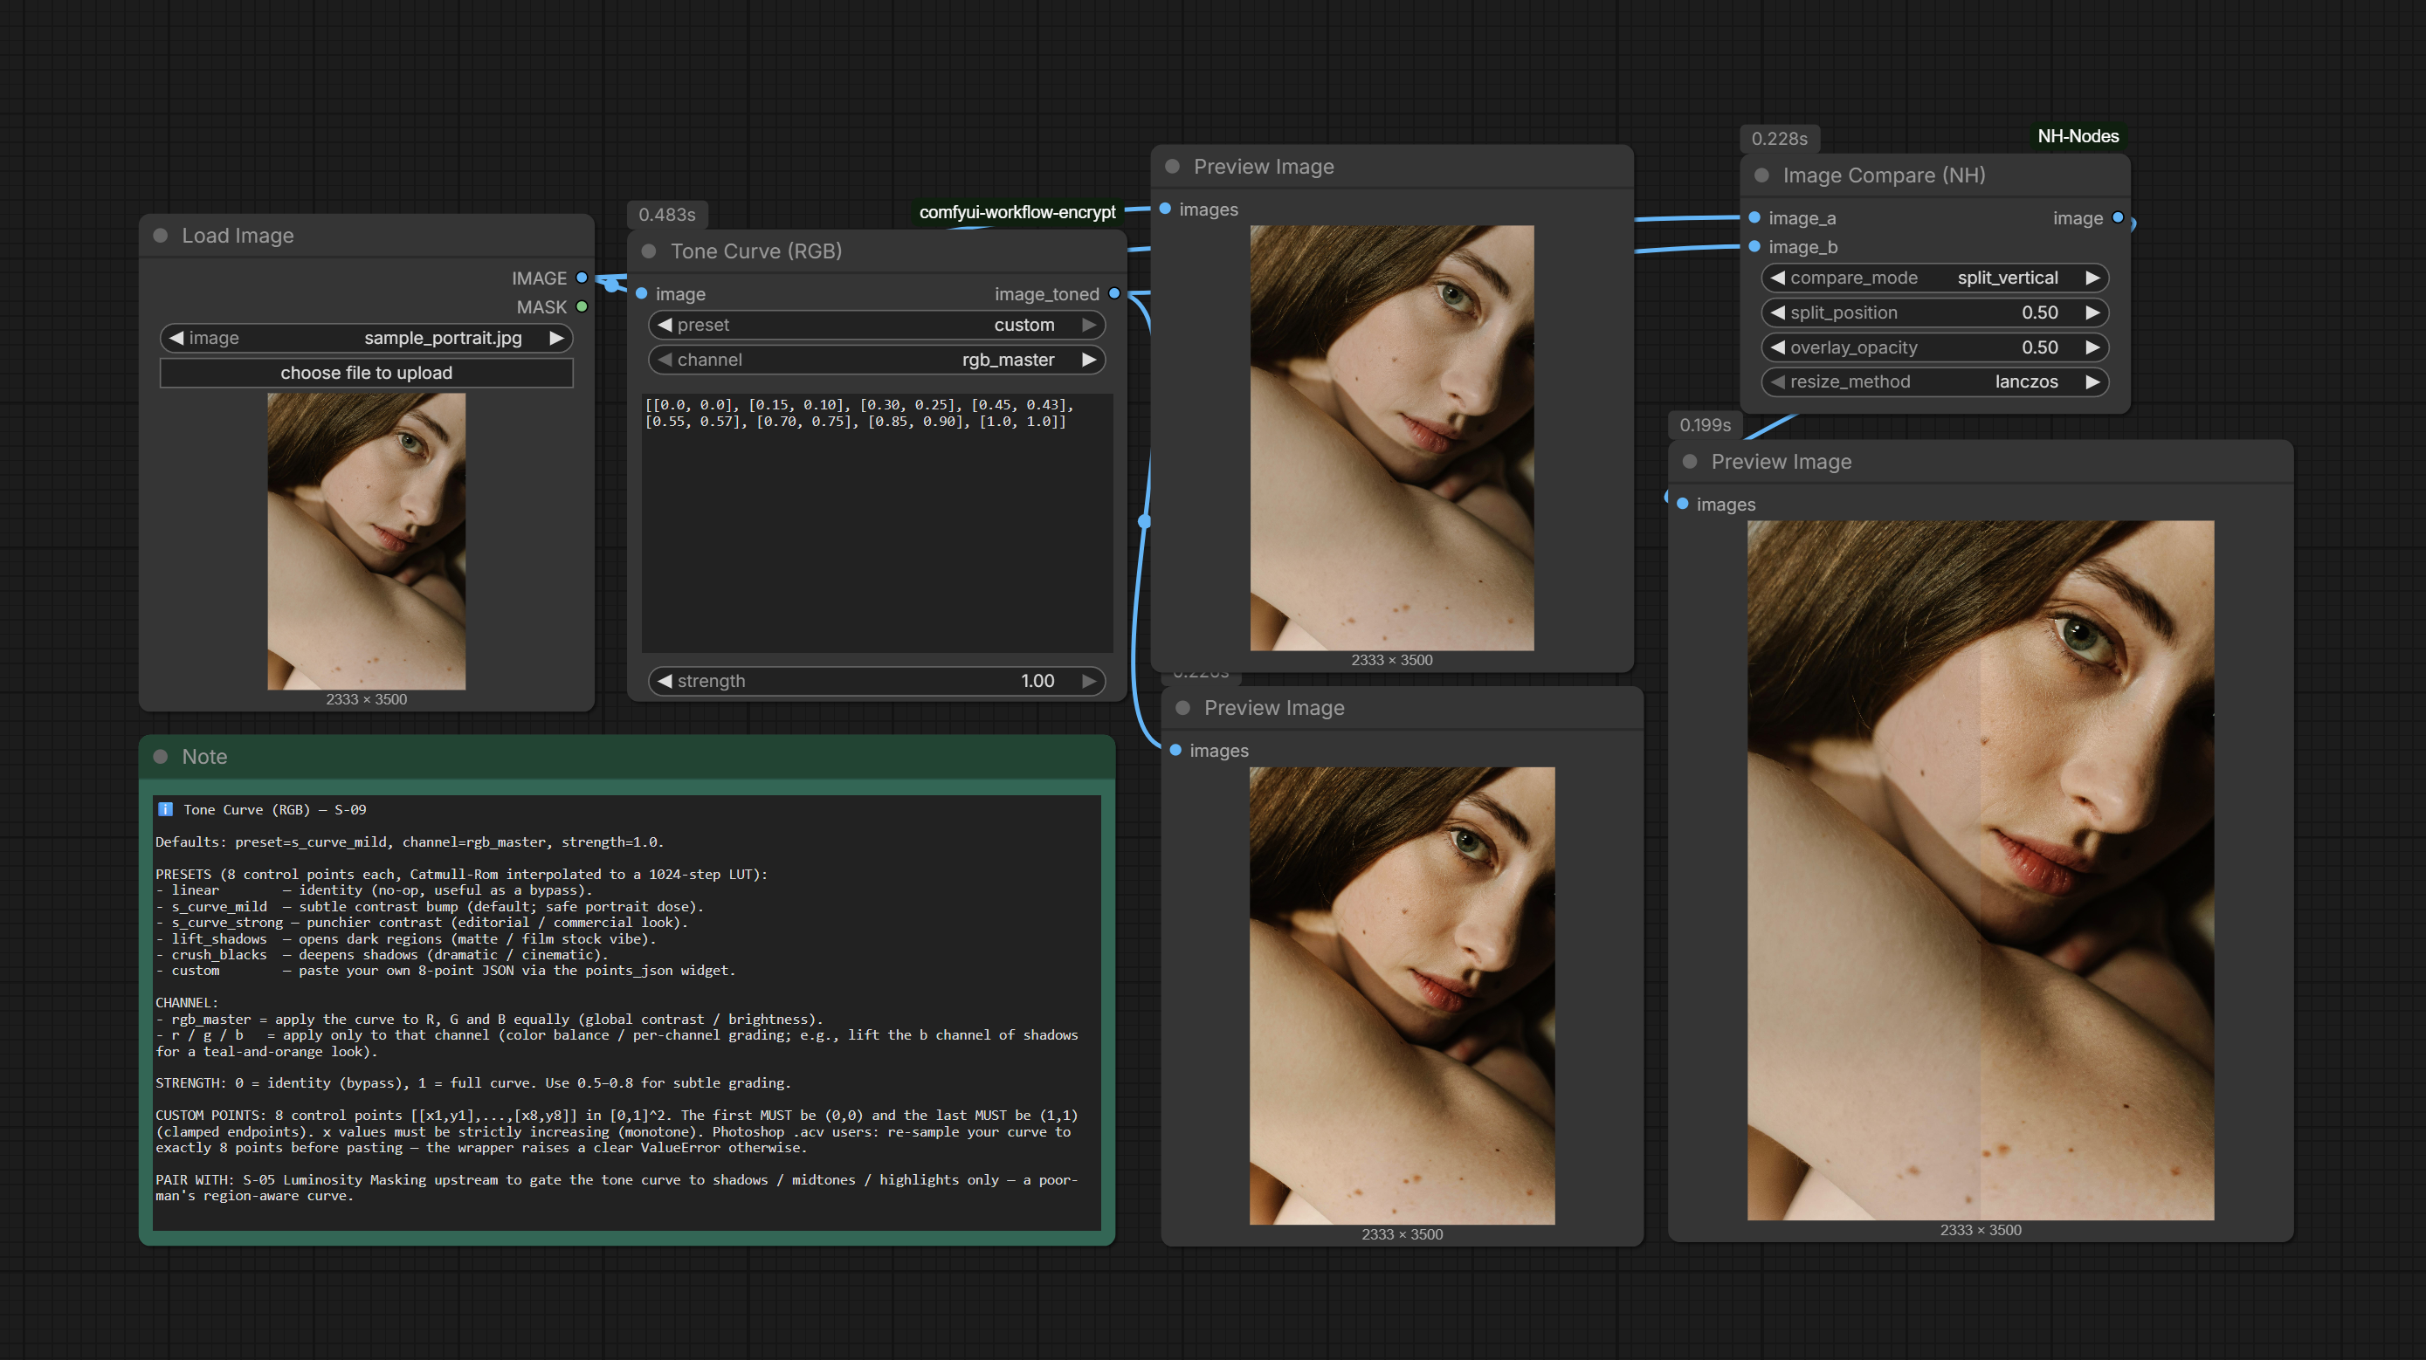Collapse the Note node via its dot
Viewport: 2426px width, 1360px height.
point(160,757)
